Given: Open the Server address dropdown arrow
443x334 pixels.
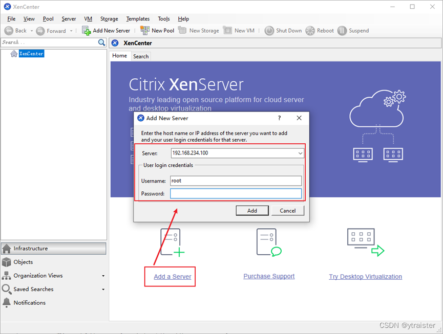Looking at the screenshot, I should (300, 153).
